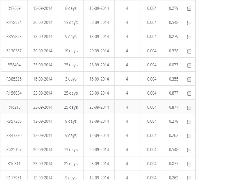Tick the checkbox for row R117951
The width and height of the screenshot is (245, 180).
coord(189,178)
